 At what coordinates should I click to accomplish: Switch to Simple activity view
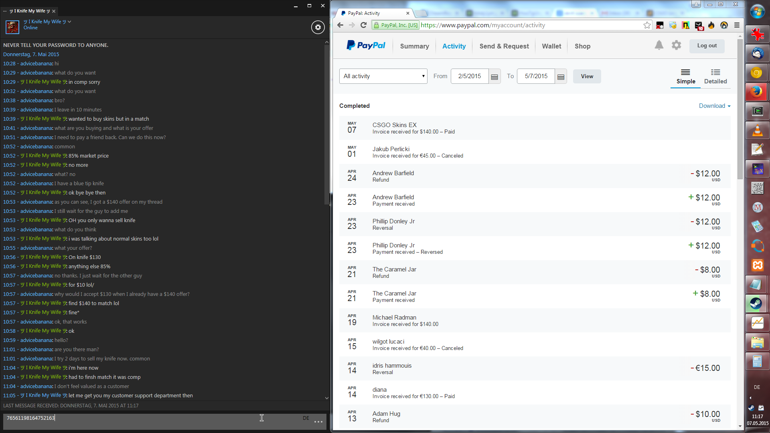[x=686, y=77]
